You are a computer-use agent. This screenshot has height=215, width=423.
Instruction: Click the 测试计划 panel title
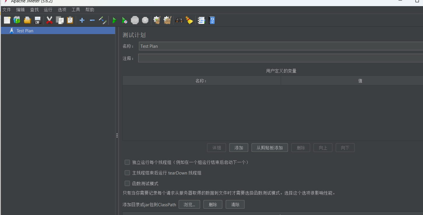(134, 35)
